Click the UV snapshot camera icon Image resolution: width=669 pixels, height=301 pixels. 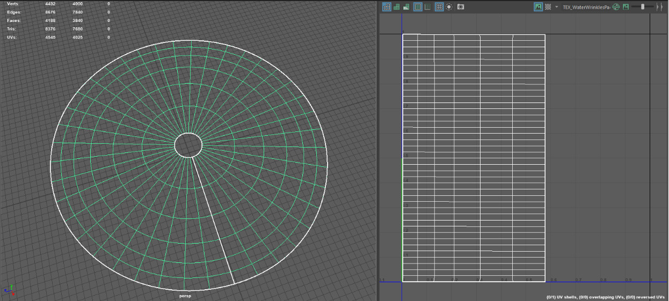point(461,7)
